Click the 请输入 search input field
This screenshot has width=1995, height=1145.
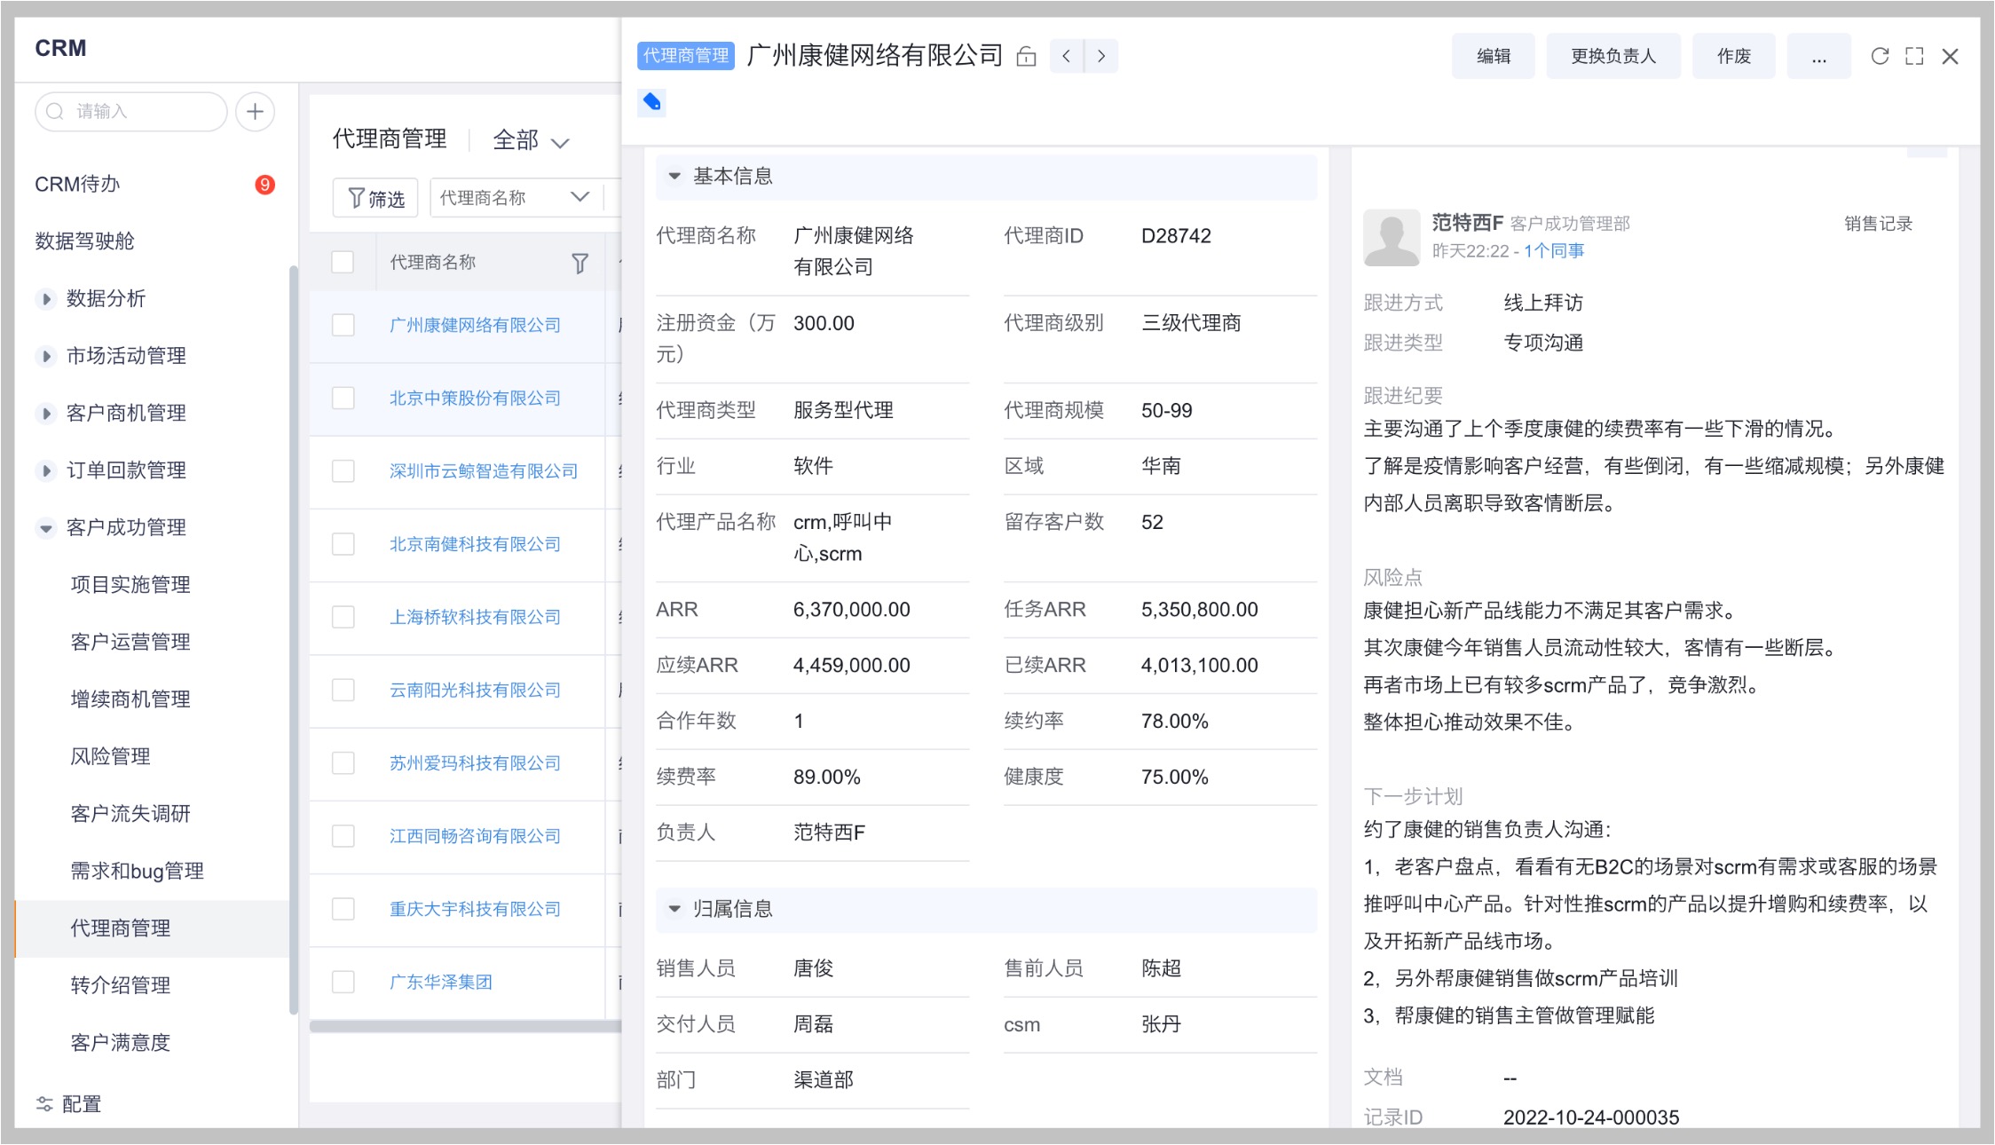[x=131, y=112]
